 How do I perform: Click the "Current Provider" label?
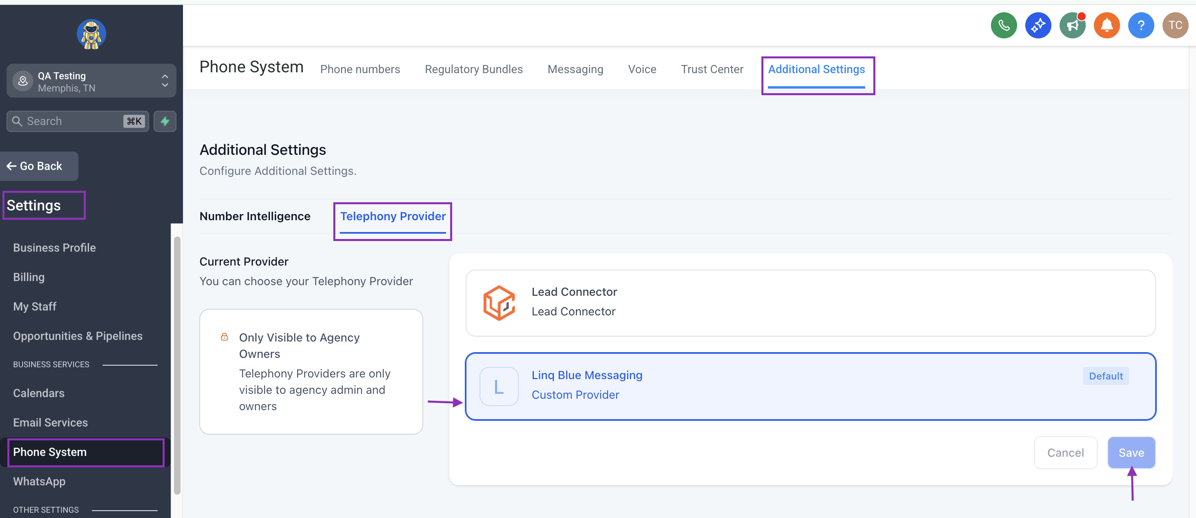click(x=244, y=262)
